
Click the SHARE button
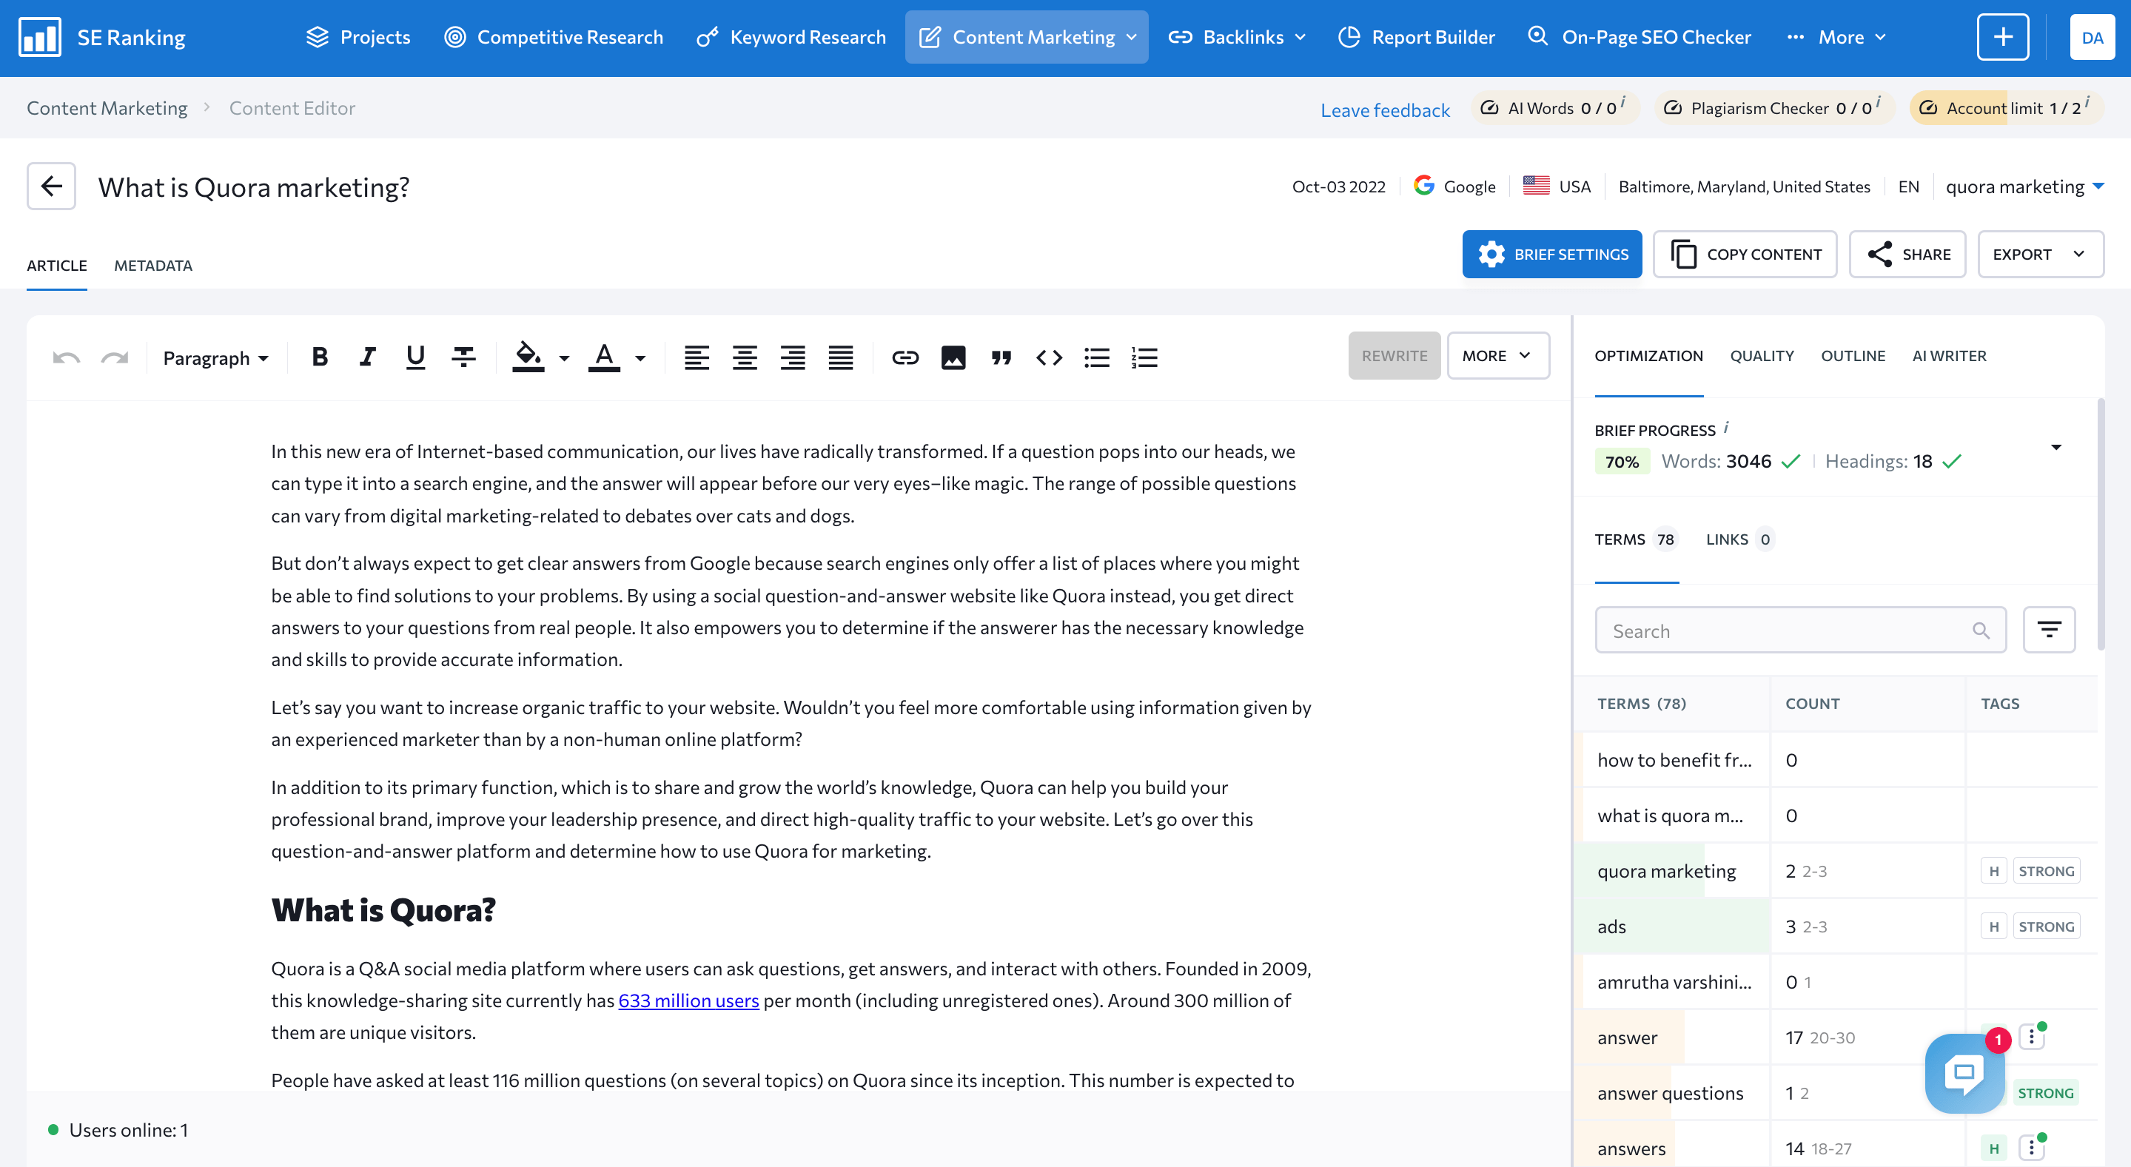tap(1907, 254)
